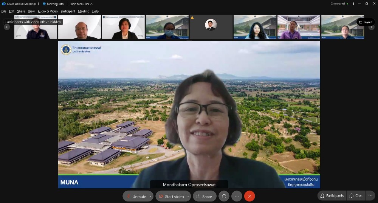Expand audio options arrow next to Unmute

pyautogui.click(x=151, y=196)
